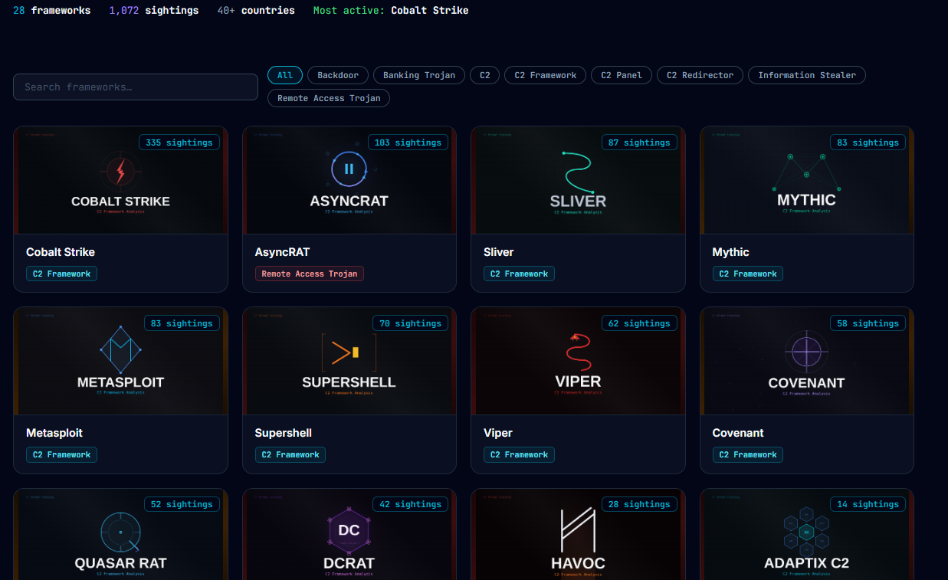The height and width of the screenshot is (580, 948).
Task: Click the DCRat hexagon DC logo
Action: pyautogui.click(x=349, y=530)
